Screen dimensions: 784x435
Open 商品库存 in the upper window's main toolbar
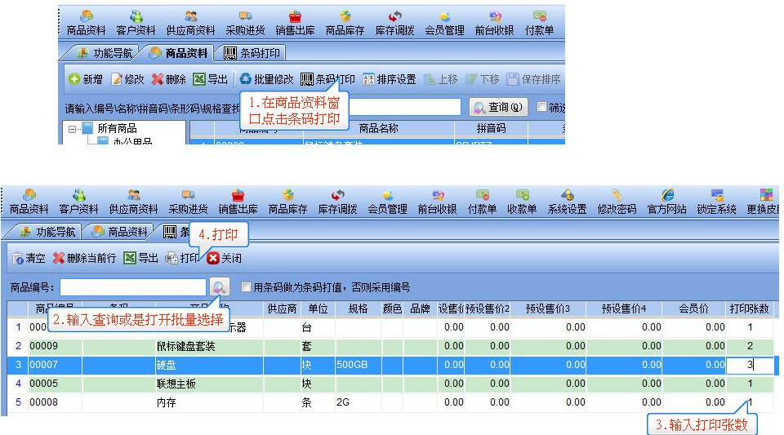pos(345,24)
